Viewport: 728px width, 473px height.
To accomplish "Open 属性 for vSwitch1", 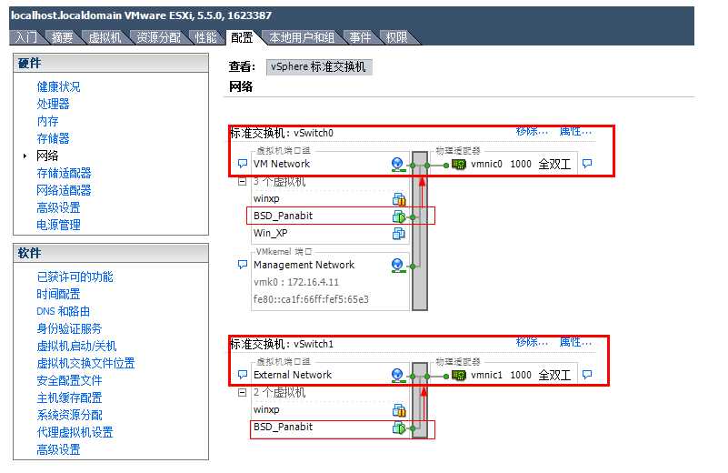I will coord(575,342).
